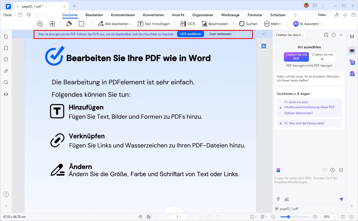This screenshot has width=358, height=221.
Task: Select Chatten Sie mit KI mode
Action: [x=322, y=57]
